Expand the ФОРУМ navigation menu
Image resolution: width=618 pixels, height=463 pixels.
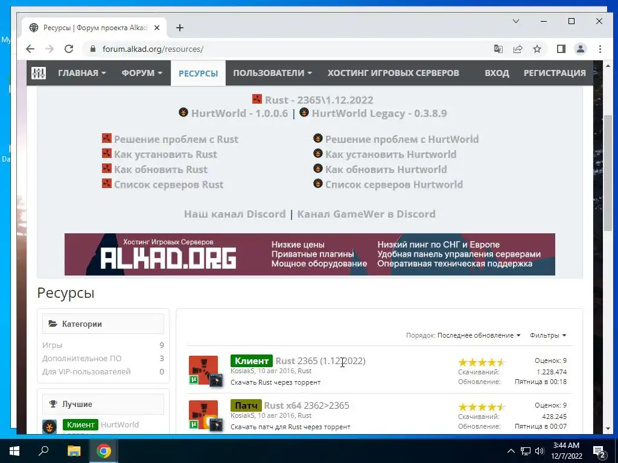[142, 73]
